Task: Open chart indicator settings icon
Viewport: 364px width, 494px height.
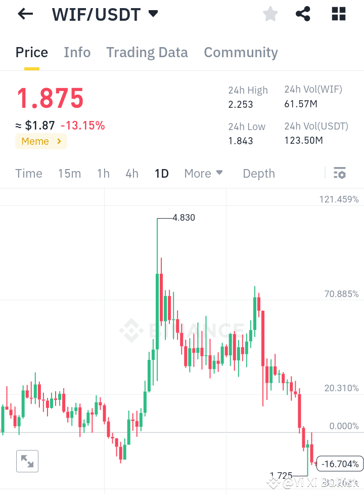Action: (x=339, y=173)
